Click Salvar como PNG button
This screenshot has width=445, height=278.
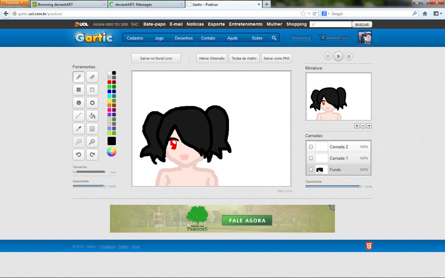point(276,58)
